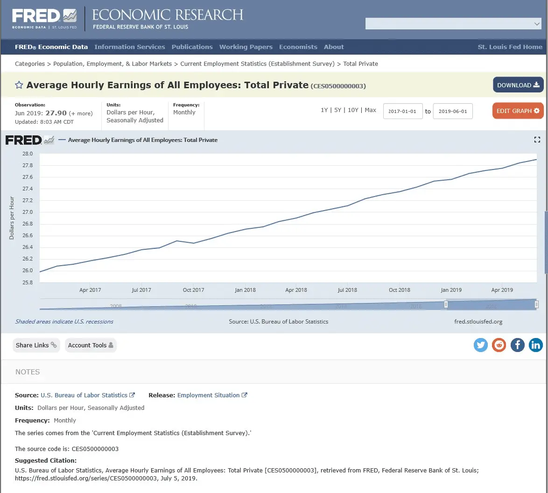Click the left handle of range slider
548x493 pixels.
pos(446,304)
